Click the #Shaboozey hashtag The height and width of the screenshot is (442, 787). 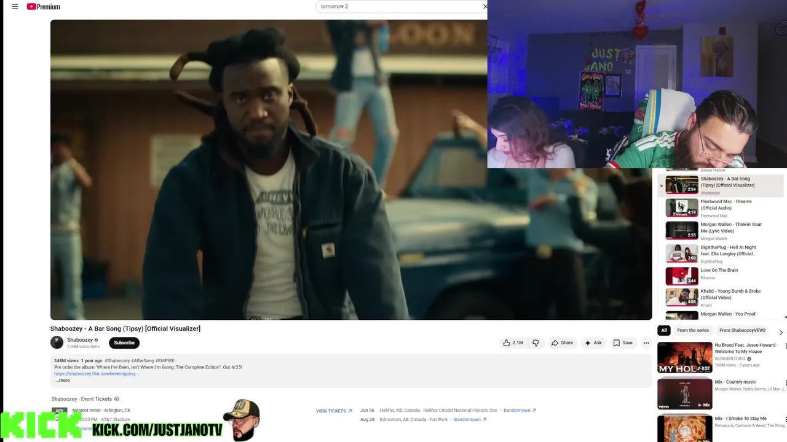[x=117, y=360]
